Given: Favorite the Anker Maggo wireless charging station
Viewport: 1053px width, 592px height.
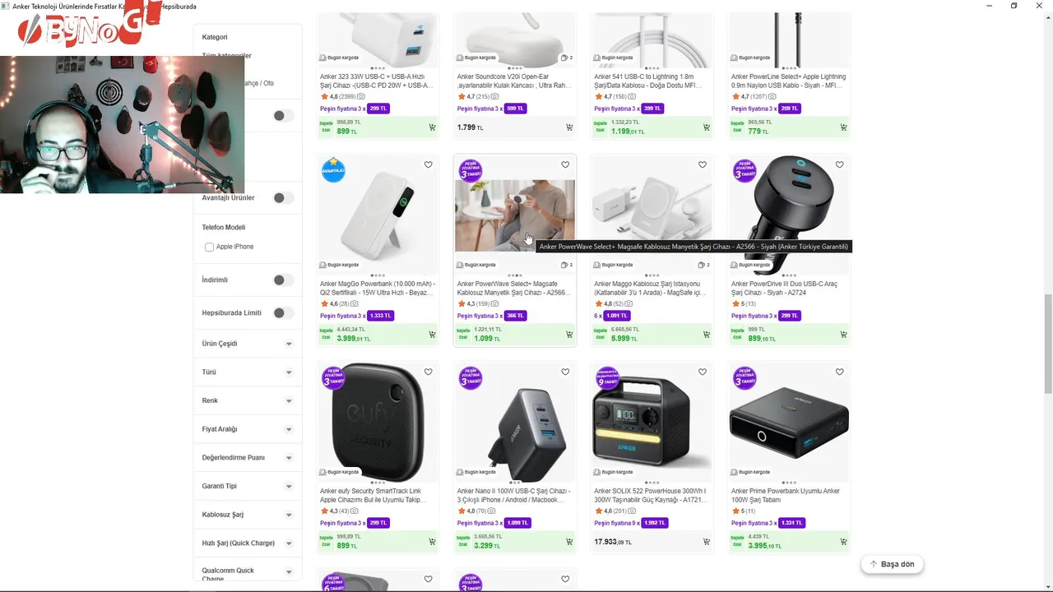Looking at the screenshot, I should [702, 164].
